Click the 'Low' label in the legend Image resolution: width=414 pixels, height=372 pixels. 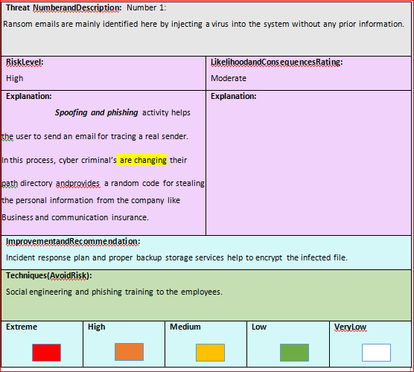[x=259, y=327]
